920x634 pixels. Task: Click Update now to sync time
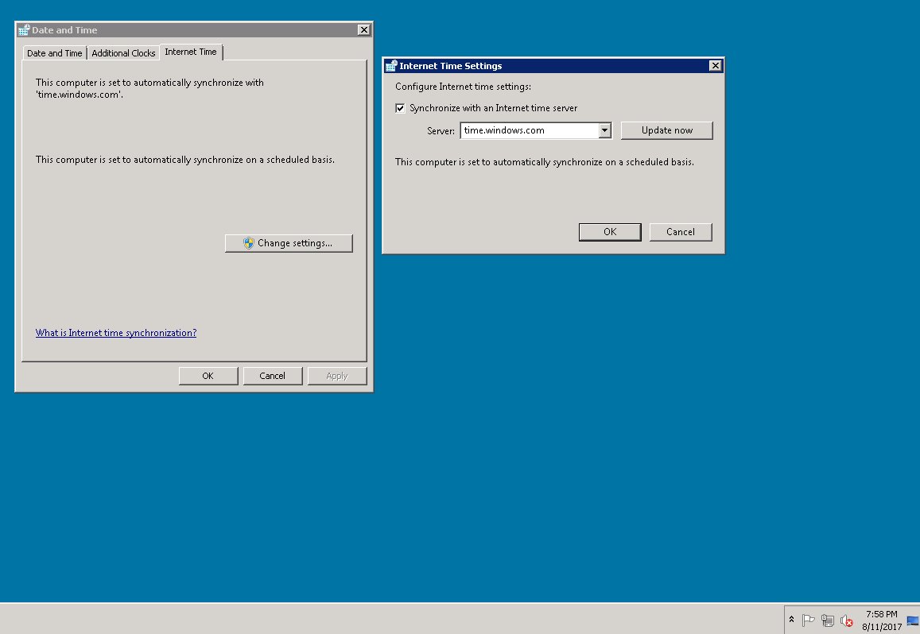[x=667, y=130]
